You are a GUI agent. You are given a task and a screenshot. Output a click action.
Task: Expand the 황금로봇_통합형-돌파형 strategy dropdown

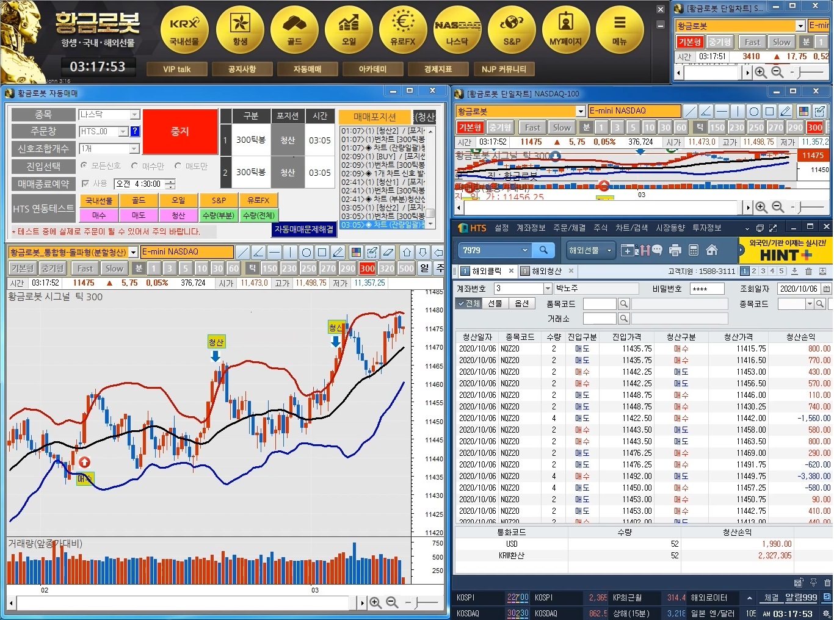[133, 252]
